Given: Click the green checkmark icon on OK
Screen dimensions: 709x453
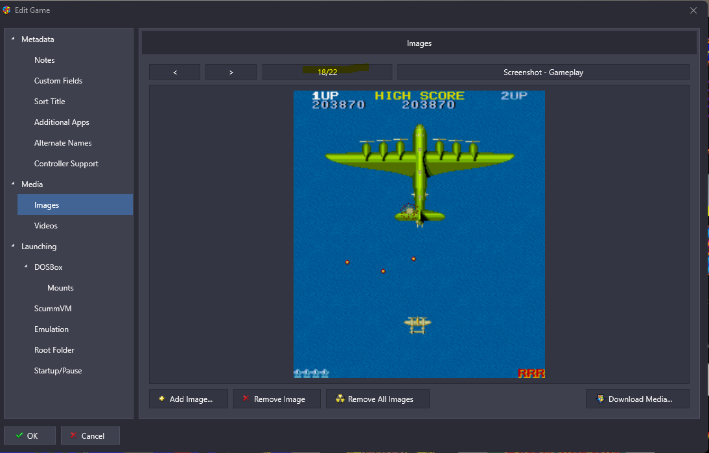Looking at the screenshot, I should point(19,436).
